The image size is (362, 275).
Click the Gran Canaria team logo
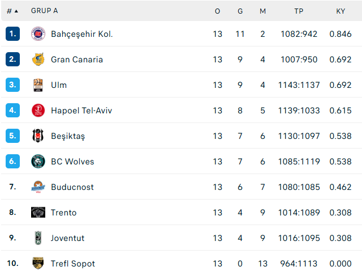(38, 60)
